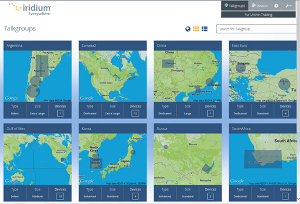
Task: Open the help question mark icon
Action: point(276,6)
